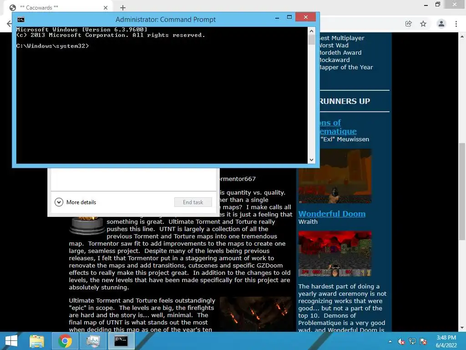Open Task Manager taskbar icon
Viewport: 466px width, 350px height.
pyautogui.click(x=93, y=341)
